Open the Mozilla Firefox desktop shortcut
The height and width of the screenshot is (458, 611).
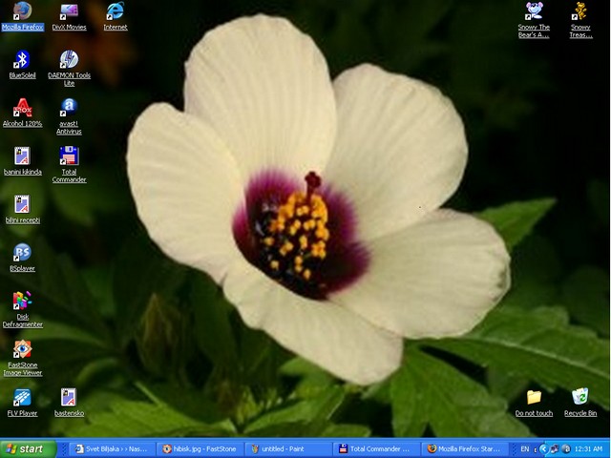[22, 11]
